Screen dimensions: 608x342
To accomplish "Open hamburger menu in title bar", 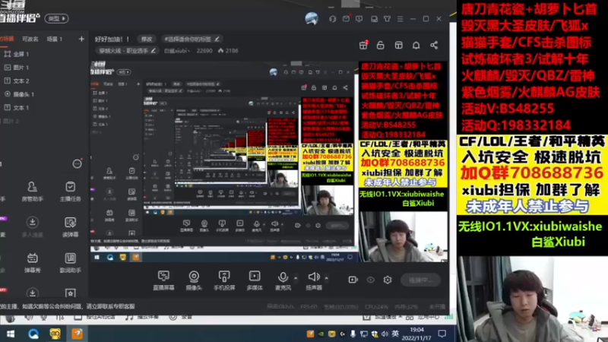I will click(400, 18).
